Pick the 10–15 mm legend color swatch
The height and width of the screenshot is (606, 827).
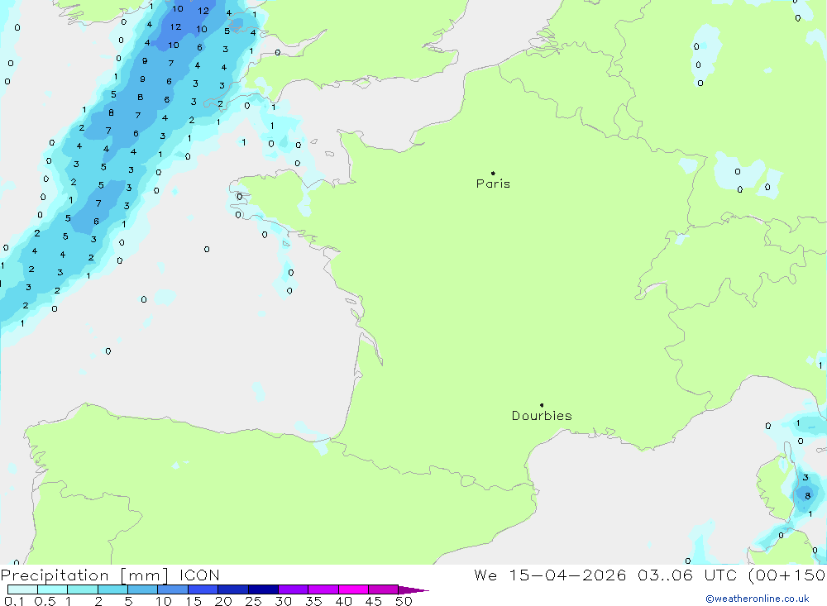coord(173,589)
